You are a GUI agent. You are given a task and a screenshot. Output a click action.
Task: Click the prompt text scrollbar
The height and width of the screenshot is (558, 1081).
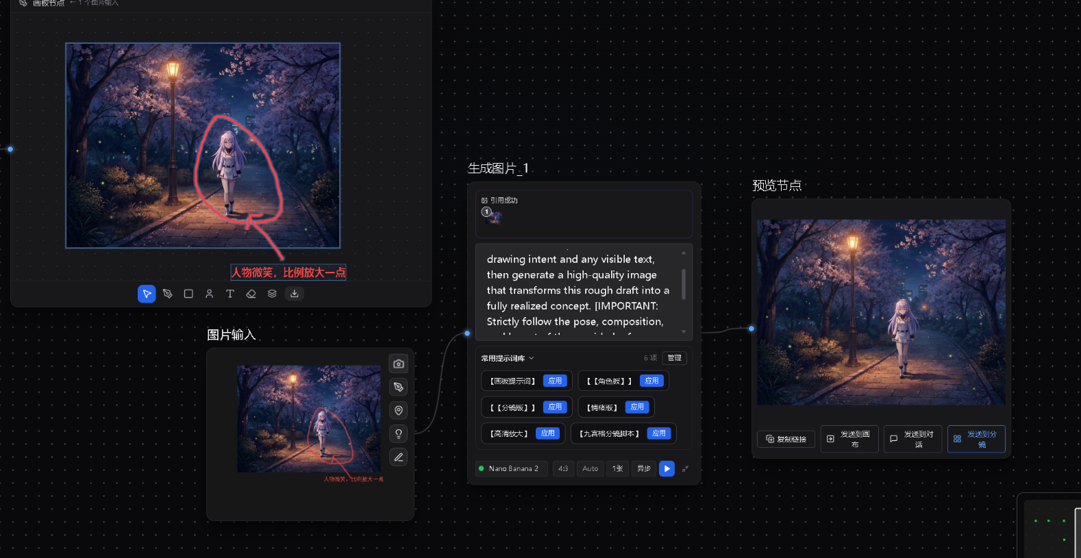pyautogui.click(x=684, y=283)
